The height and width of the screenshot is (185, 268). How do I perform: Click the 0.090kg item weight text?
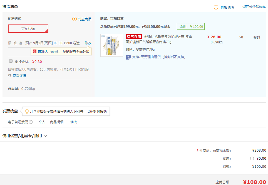click(x=217, y=42)
